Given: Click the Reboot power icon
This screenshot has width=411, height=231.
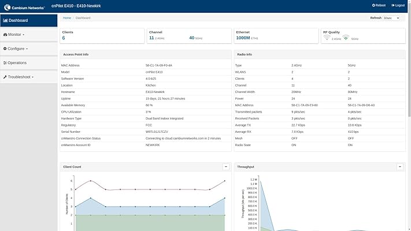Looking at the screenshot, I should (x=373, y=5).
